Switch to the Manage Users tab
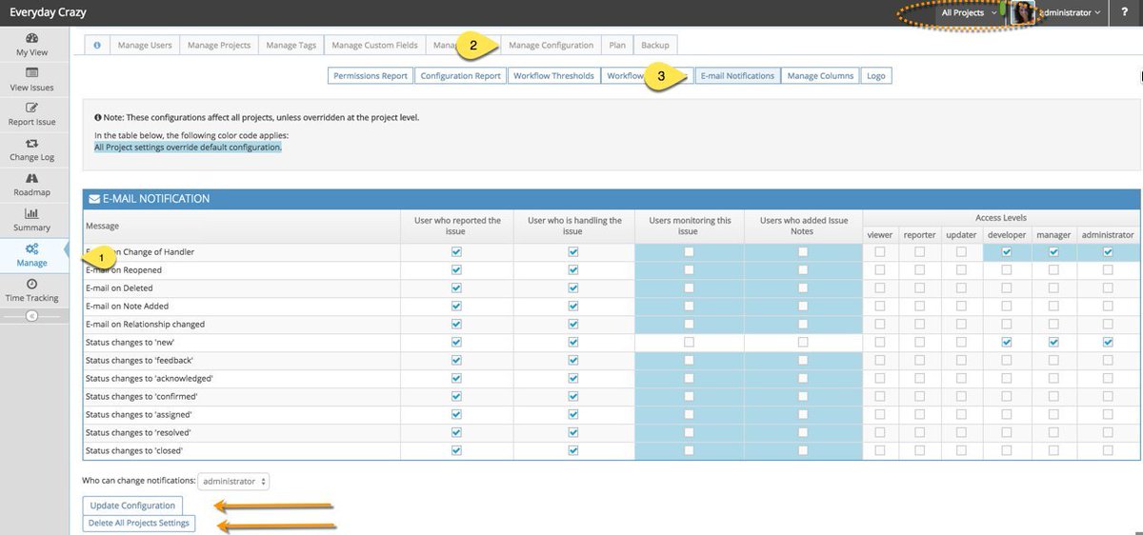 point(145,45)
